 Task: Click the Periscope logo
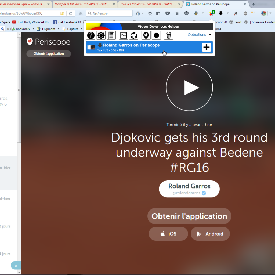48,42
